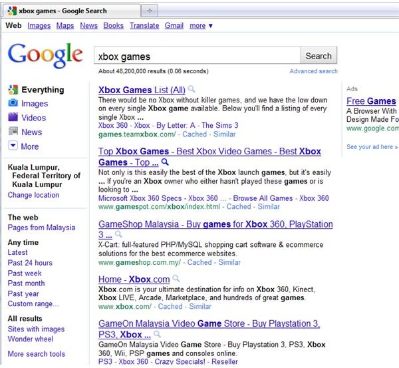Click the Google favicon in the browser tab
The image size is (399, 368).
pyautogui.click(x=12, y=11)
